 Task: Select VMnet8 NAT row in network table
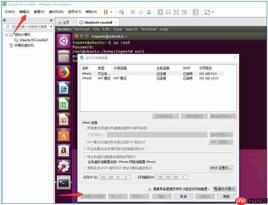152,78
